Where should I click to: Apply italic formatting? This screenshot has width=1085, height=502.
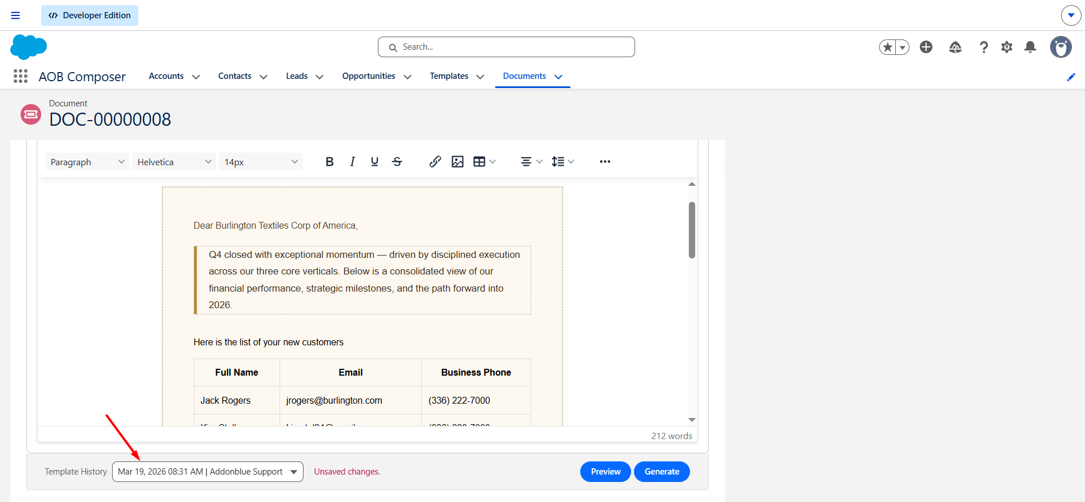(x=352, y=162)
